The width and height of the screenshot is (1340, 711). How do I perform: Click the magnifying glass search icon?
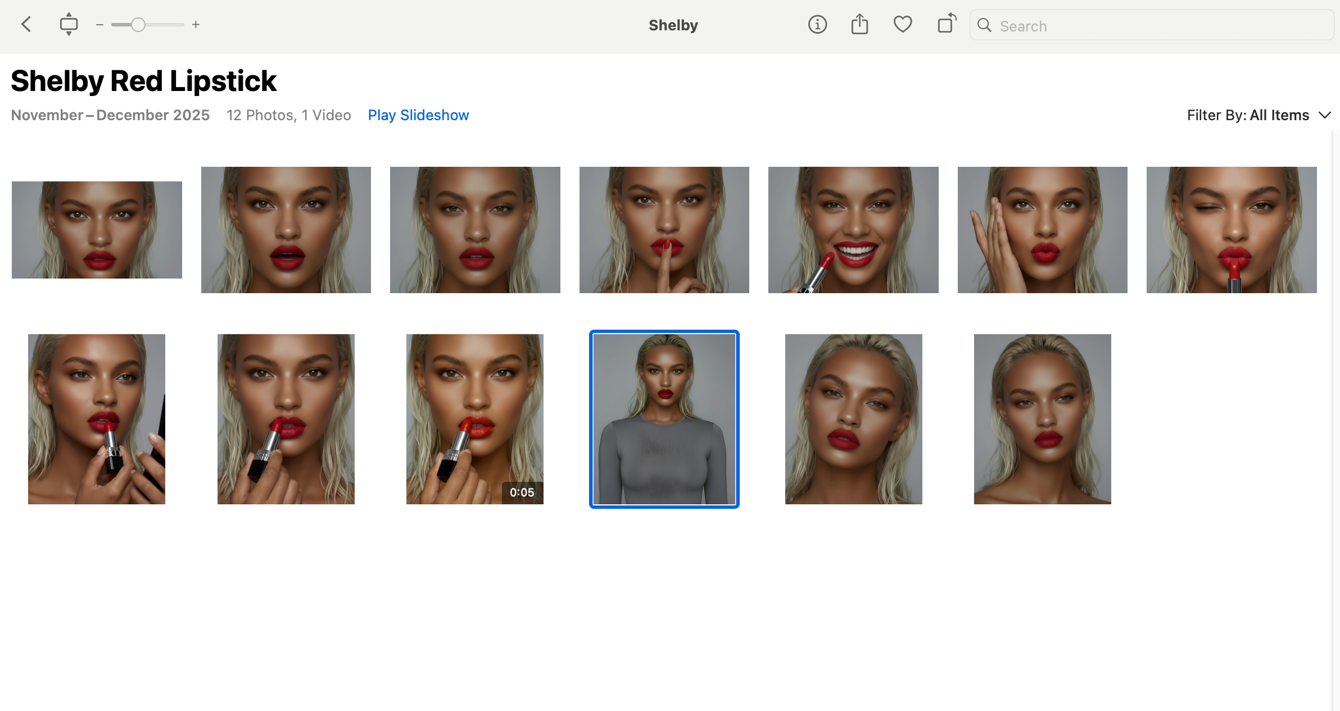(x=984, y=25)
